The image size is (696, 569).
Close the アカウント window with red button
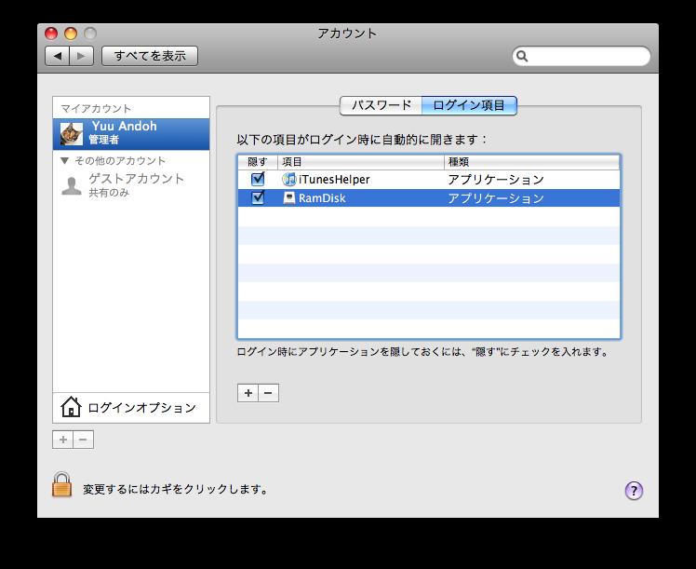51,34
